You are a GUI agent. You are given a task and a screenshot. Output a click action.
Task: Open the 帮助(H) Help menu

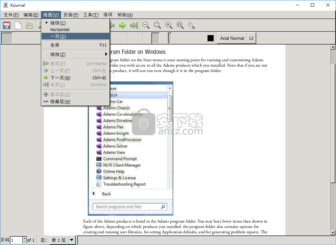coord(125,15)
